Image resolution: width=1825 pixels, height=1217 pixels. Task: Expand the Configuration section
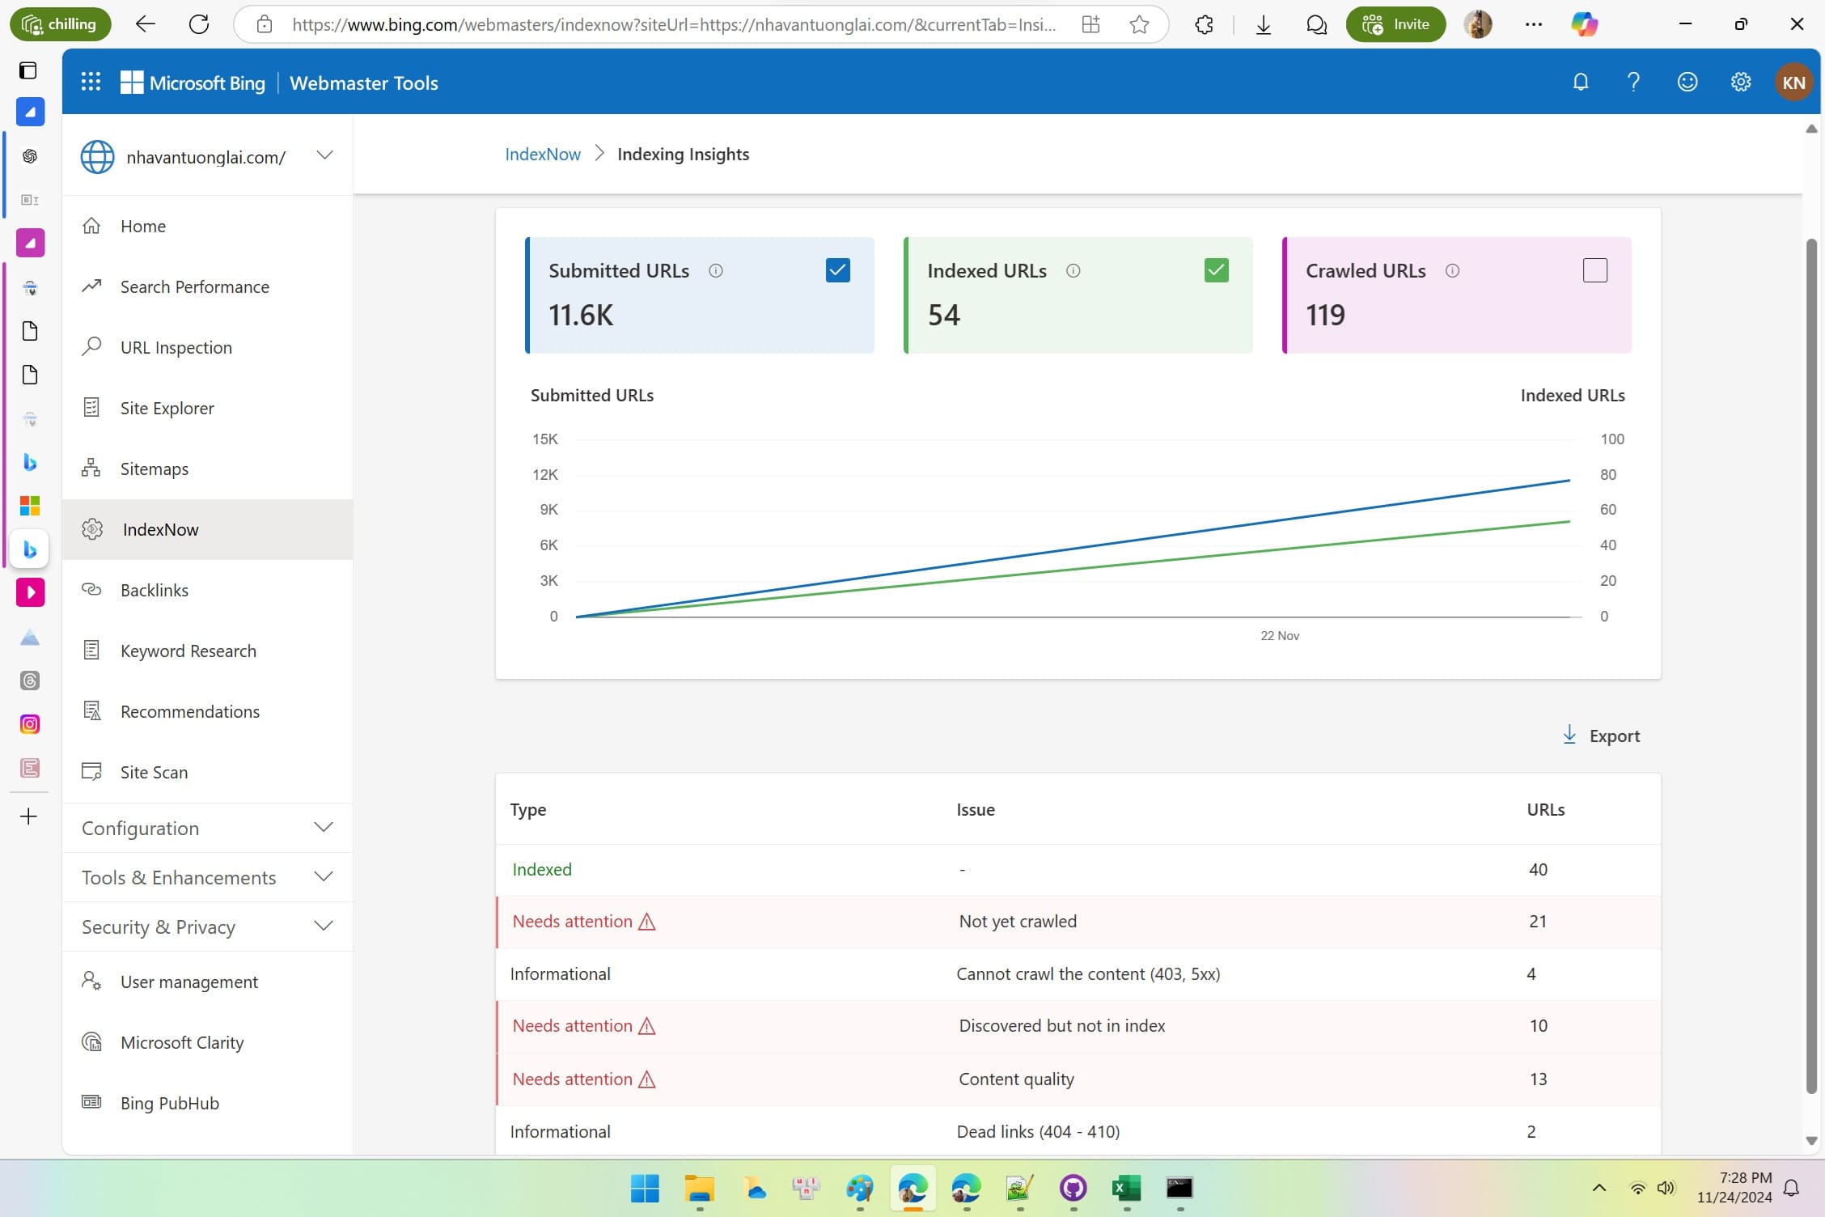point(207,828)
